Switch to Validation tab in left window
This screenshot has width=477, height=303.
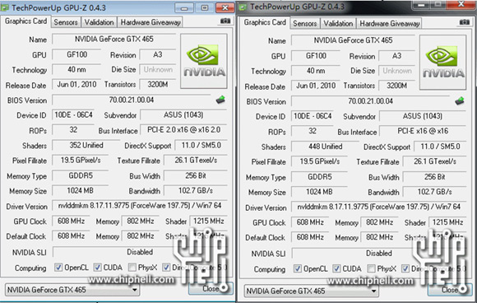coord(99,22)
